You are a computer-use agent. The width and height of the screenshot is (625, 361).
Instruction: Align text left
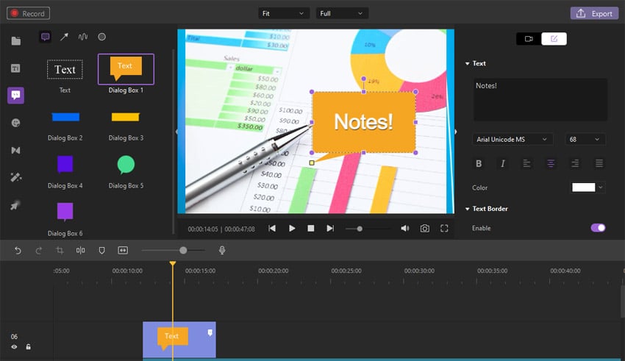526,163
